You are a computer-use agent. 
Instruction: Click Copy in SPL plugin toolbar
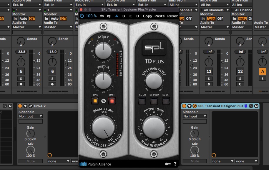pyautogui.click(x=147, y=16)
